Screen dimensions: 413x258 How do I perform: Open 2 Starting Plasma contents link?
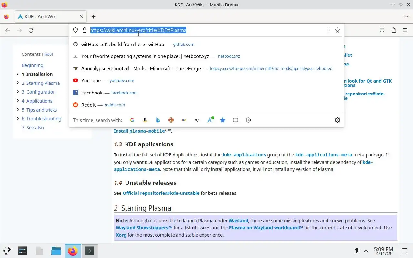[x=41, y=83]
